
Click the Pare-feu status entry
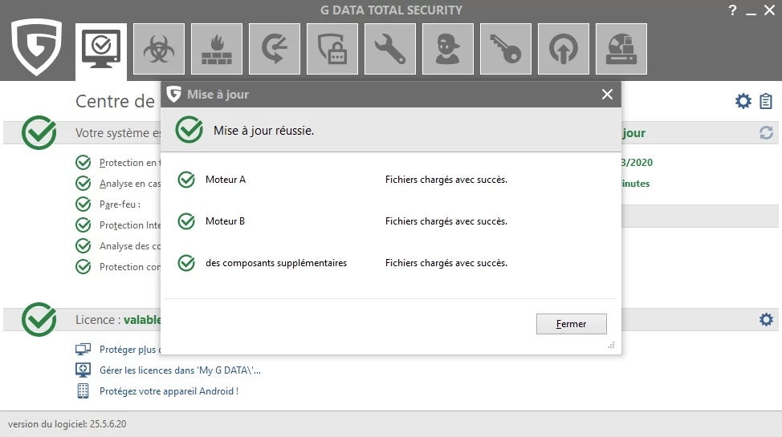click(120, 204)
